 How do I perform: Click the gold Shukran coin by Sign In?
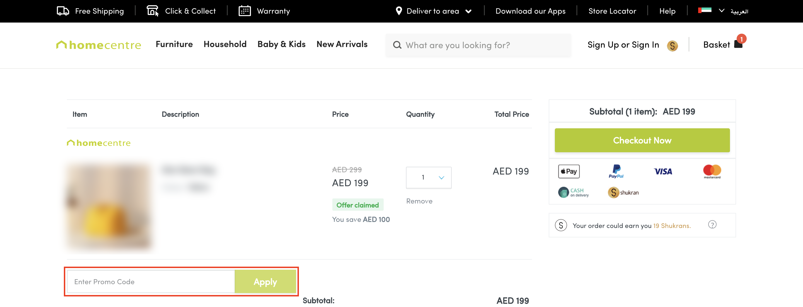[673, 46]
